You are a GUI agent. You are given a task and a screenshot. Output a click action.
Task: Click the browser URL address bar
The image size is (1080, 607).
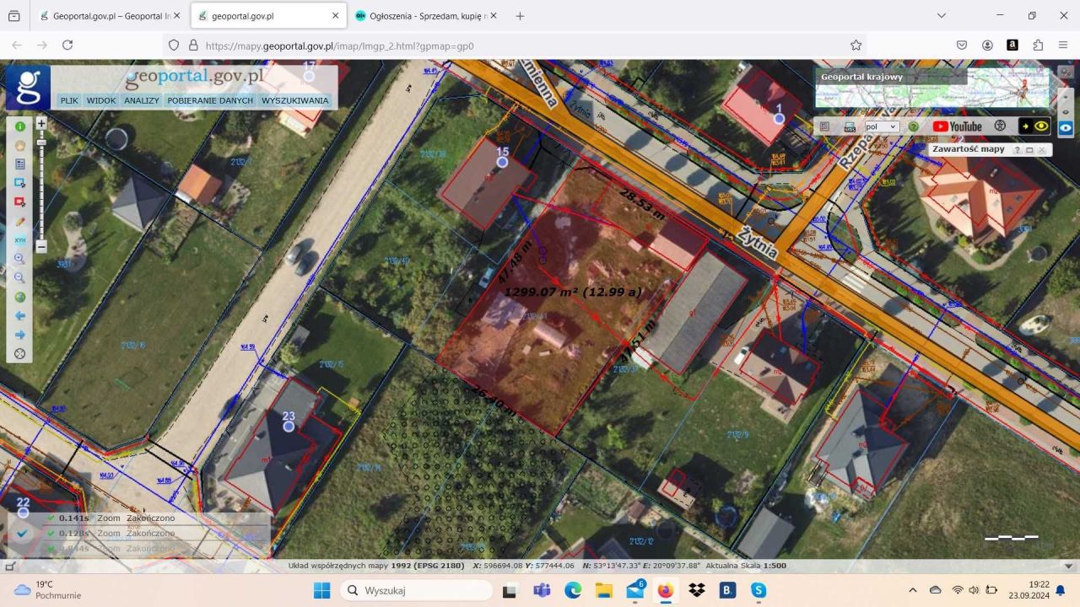point(515,46)
